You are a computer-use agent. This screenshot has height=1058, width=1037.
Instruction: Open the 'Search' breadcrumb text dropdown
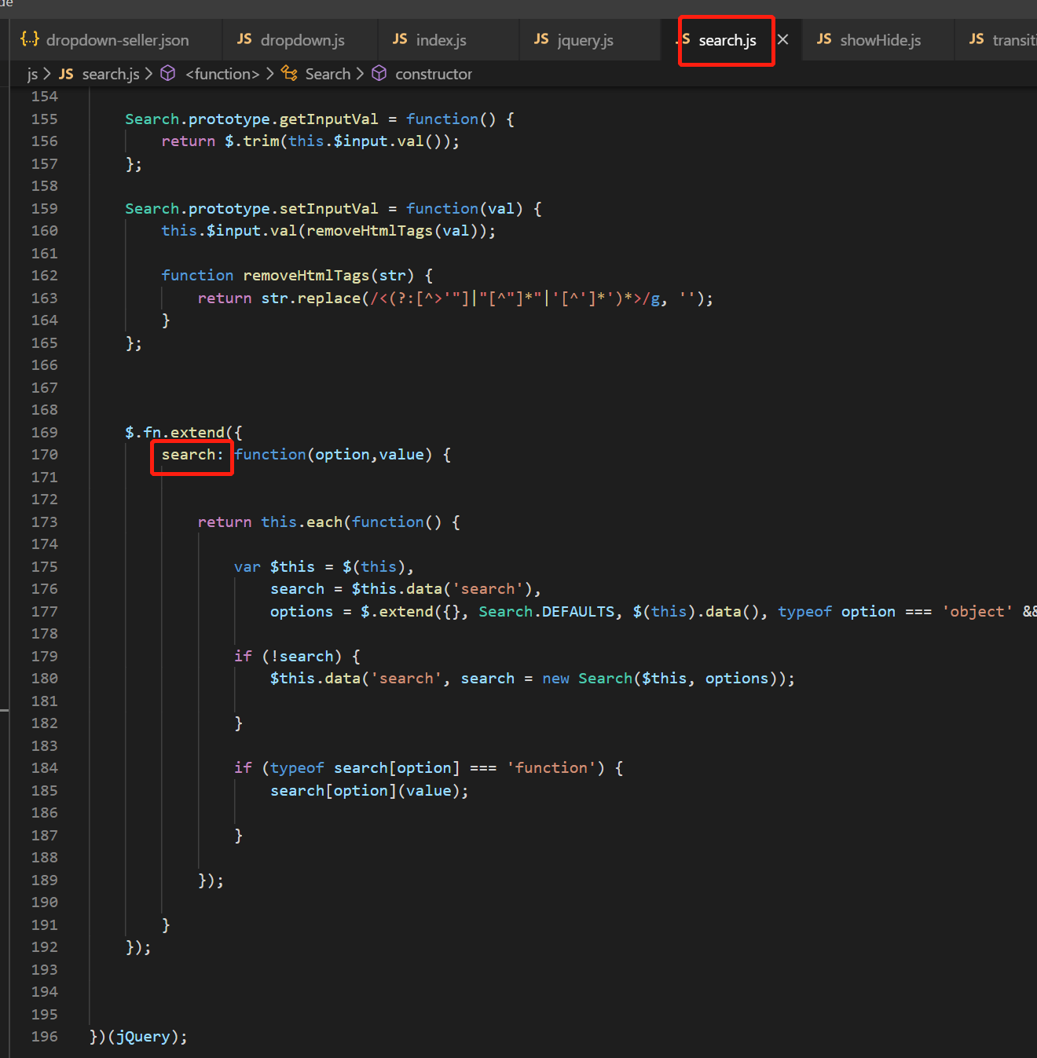pos(328,74)
